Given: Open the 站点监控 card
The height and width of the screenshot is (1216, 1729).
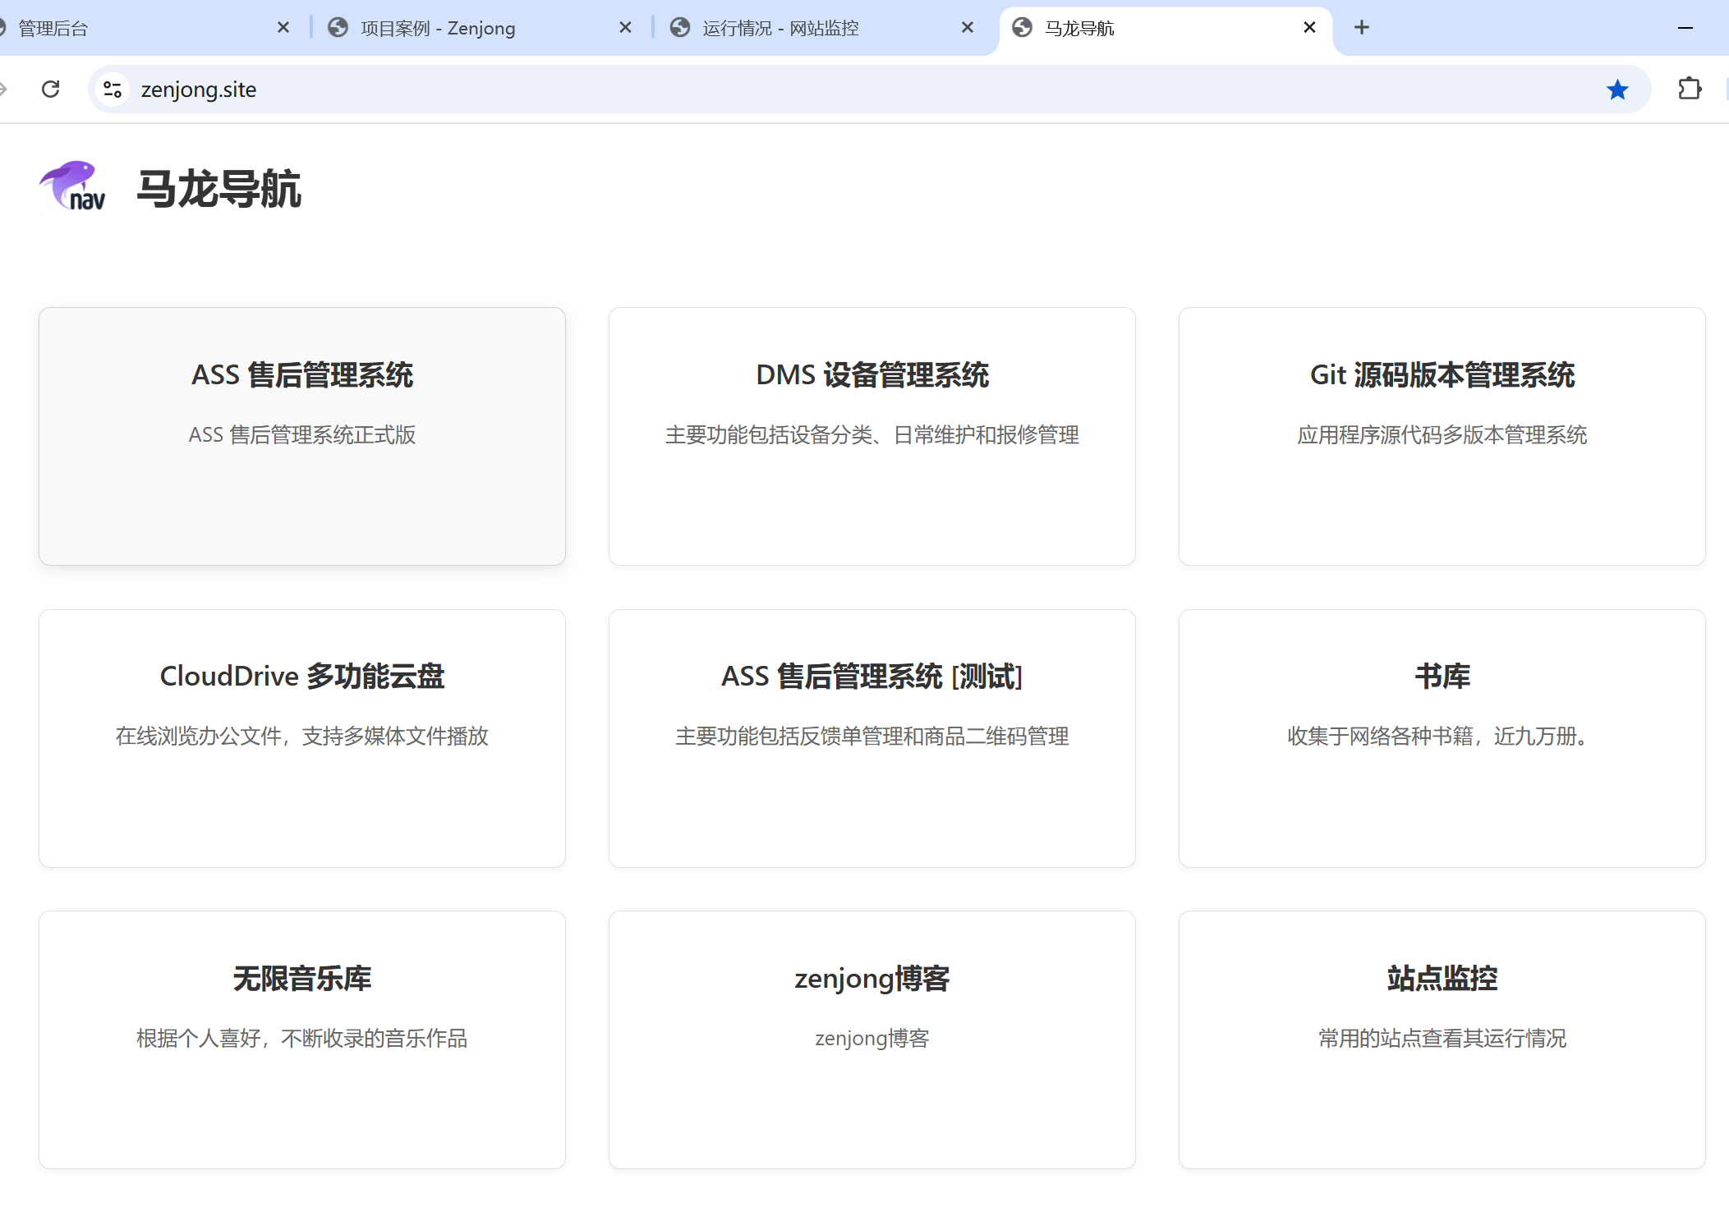Looking at the screenshot, I should click(x=1442, y=1039).
